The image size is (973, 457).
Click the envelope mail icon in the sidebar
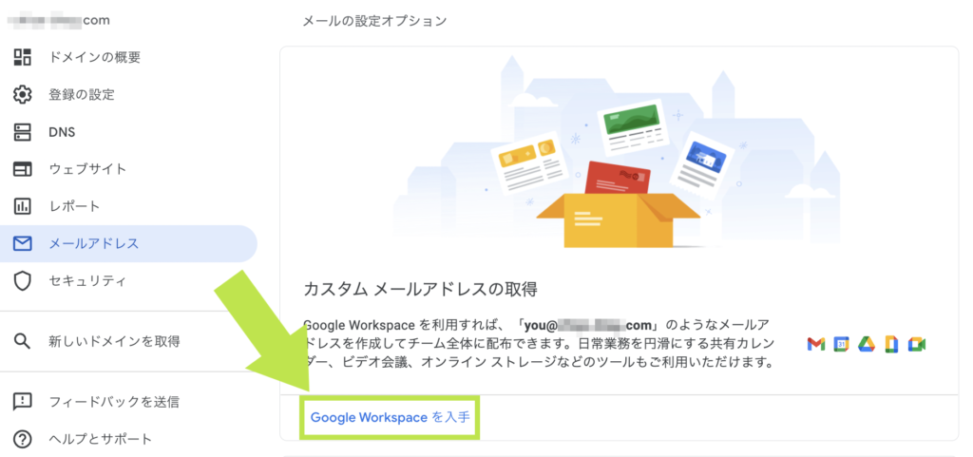pos(23,243)
